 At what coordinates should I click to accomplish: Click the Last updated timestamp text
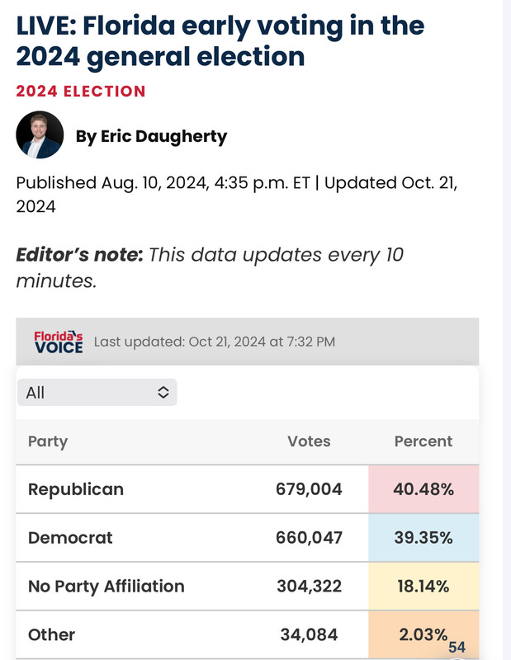(215, 342)
